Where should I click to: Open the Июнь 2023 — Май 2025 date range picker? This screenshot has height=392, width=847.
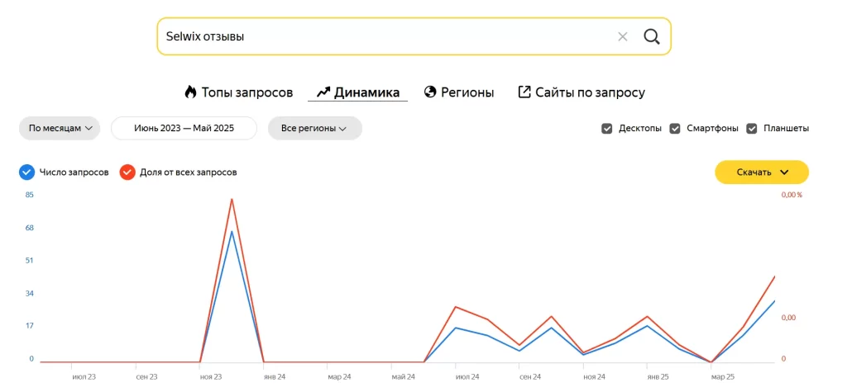pyautogui.click(x=184, y=129)
